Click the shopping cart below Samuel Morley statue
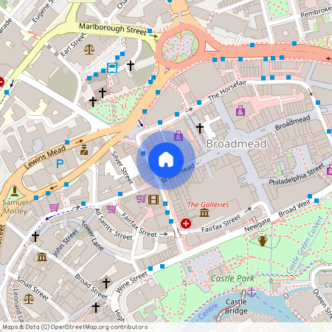 54,207
